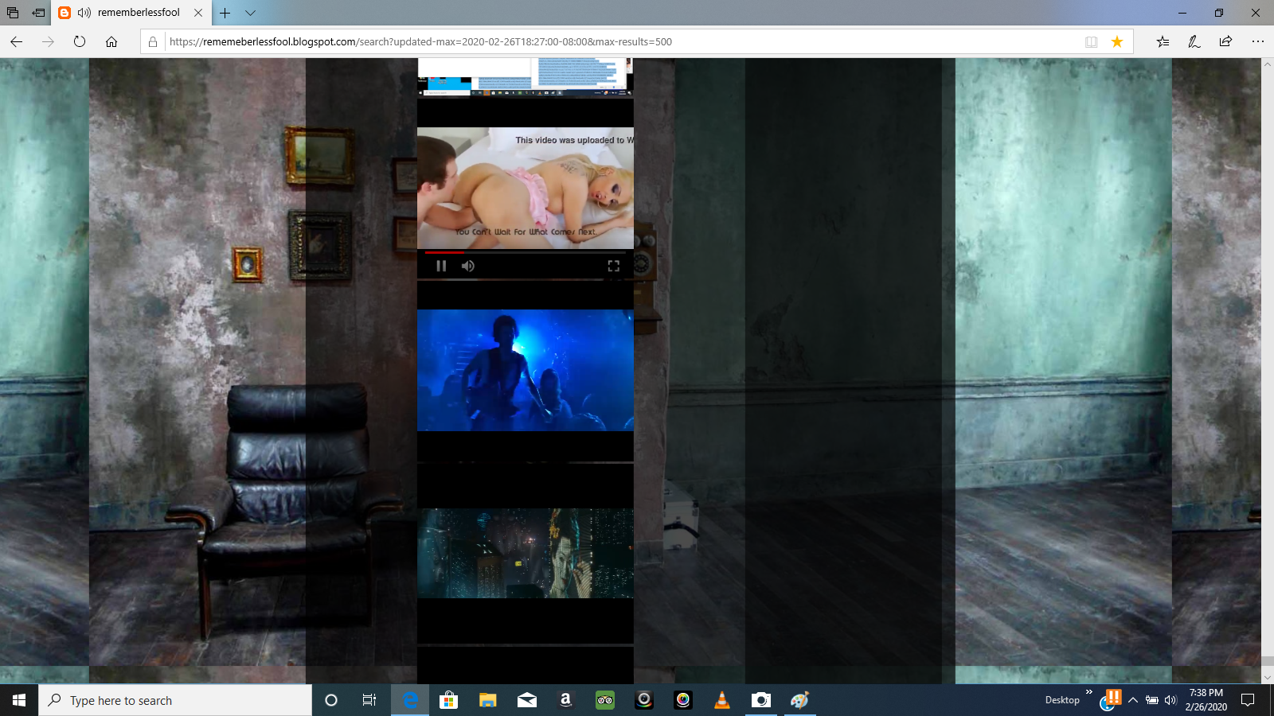This screenshot has height=716, width=1274.
Task: Set these tabs aside
Action: pyautogui.click(x=38, y=13)
